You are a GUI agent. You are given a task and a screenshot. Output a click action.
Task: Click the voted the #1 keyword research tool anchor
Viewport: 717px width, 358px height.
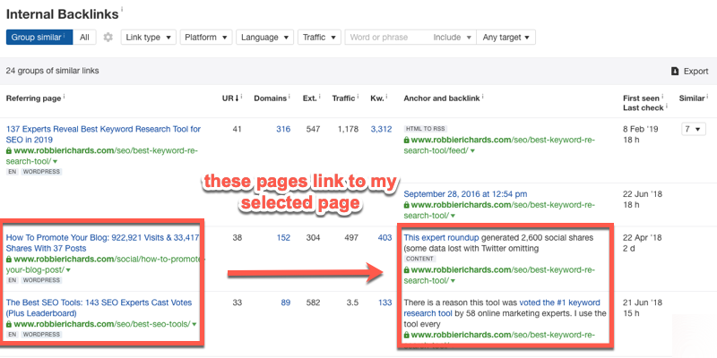[x=502, y=308]
